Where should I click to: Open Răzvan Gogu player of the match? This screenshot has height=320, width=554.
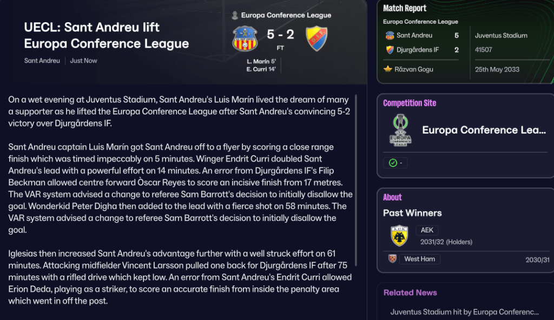(414, 69)
